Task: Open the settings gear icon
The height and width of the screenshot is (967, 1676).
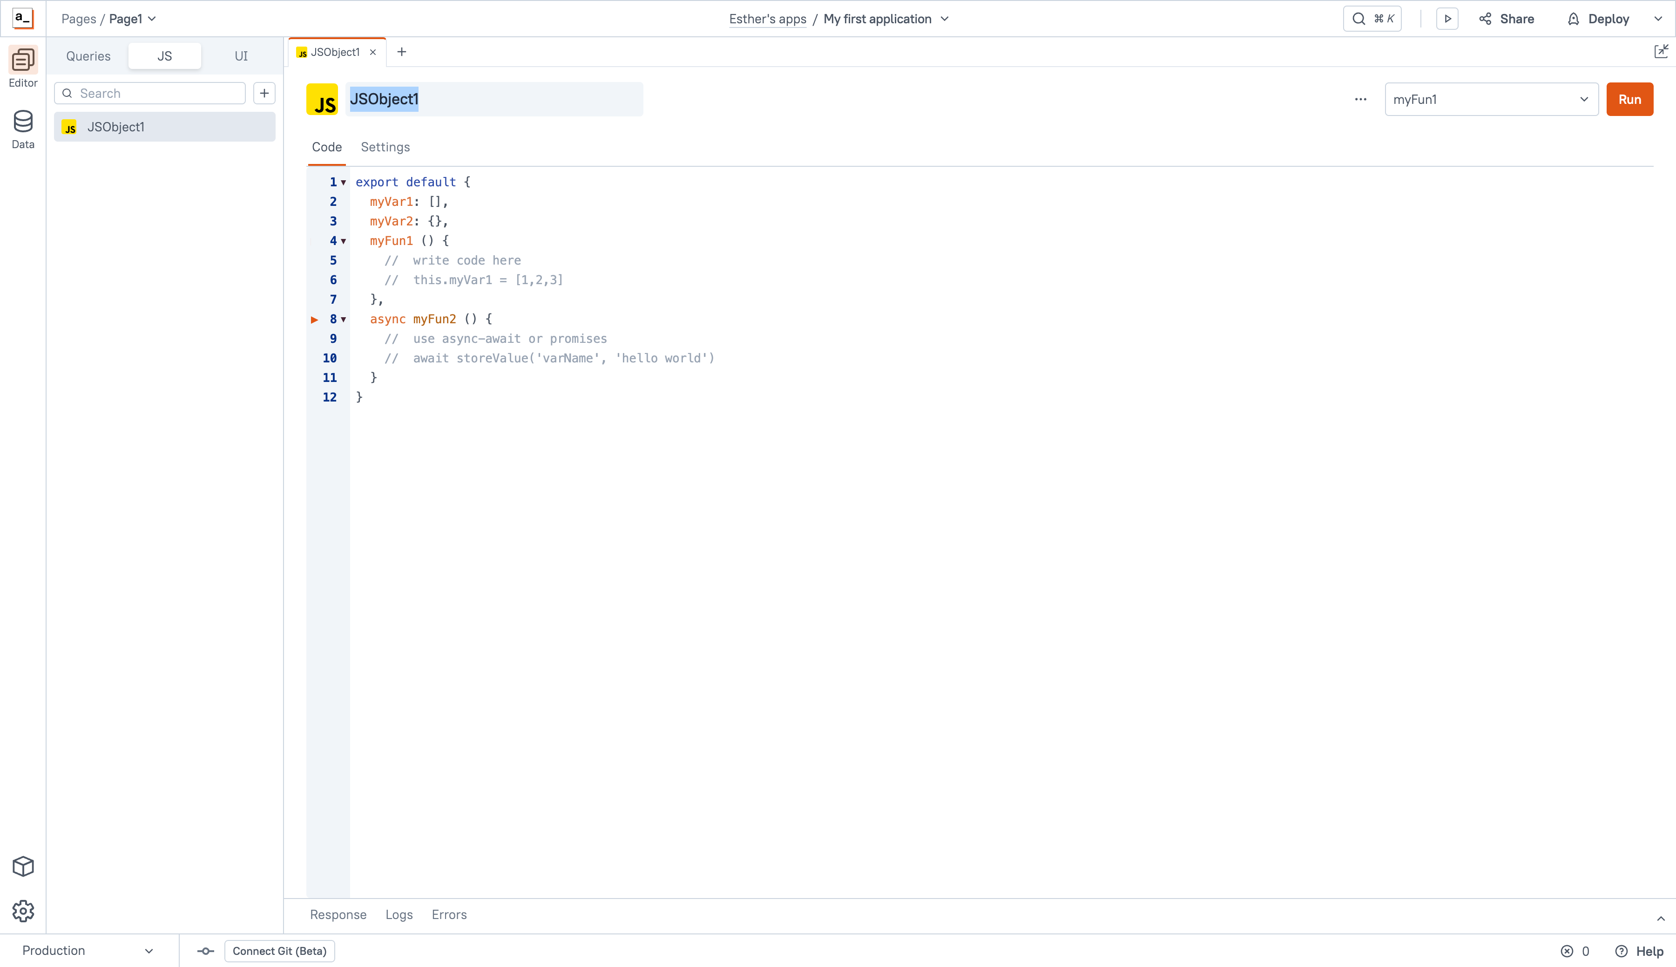Action: tap(22, 911)
